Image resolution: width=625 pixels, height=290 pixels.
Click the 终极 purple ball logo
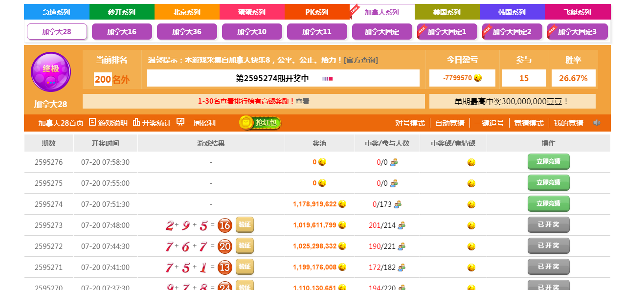point(51,72)
